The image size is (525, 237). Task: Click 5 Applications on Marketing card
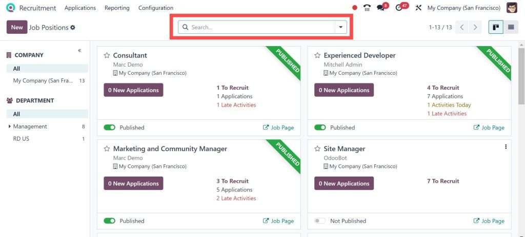click(234, 189)
